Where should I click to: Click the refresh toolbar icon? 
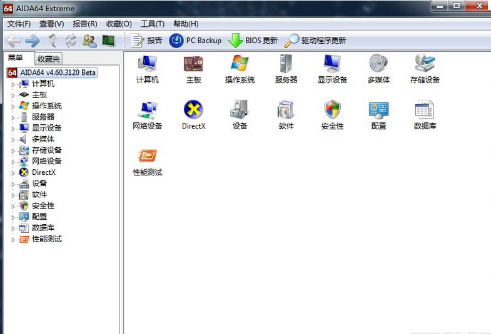(71, 41)
